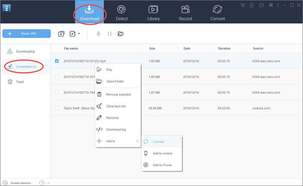Open the Detect tab
The width and height of the screenshot is (303, 186).
[x=122, y=13]
